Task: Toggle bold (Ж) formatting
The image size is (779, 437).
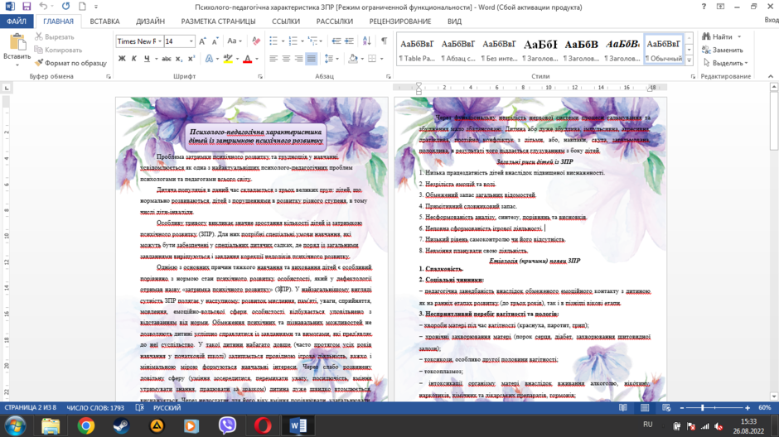Action: (x=122, y=59)
